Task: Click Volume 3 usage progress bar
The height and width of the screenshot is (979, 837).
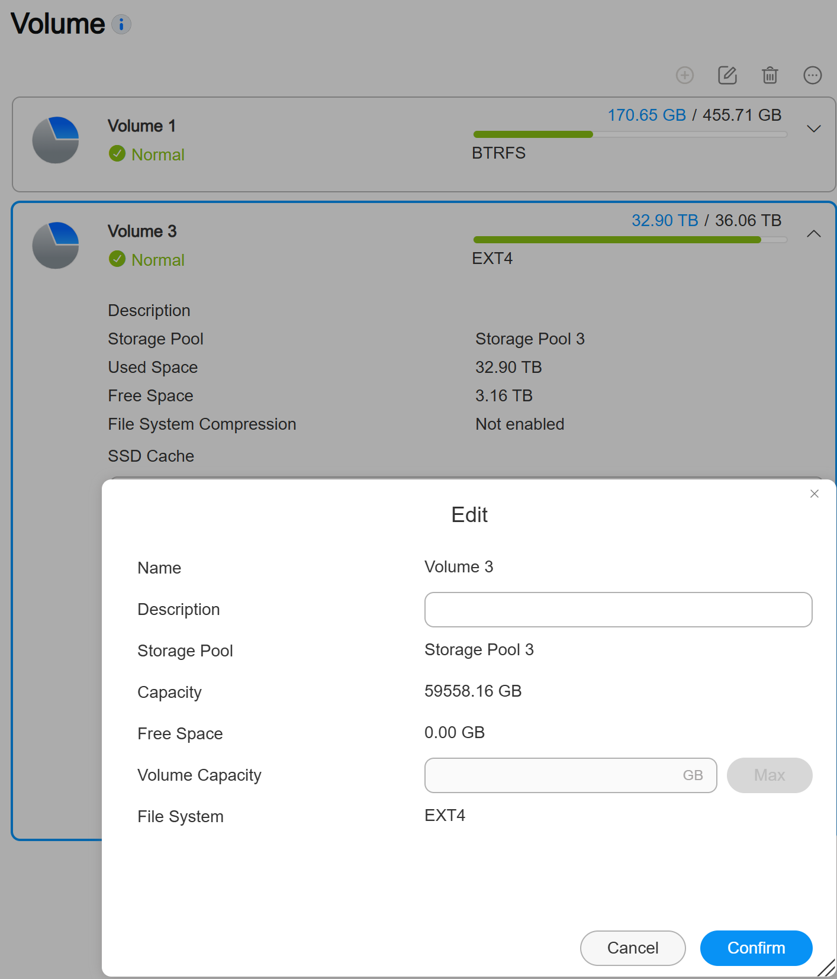Action: (630, 240)
